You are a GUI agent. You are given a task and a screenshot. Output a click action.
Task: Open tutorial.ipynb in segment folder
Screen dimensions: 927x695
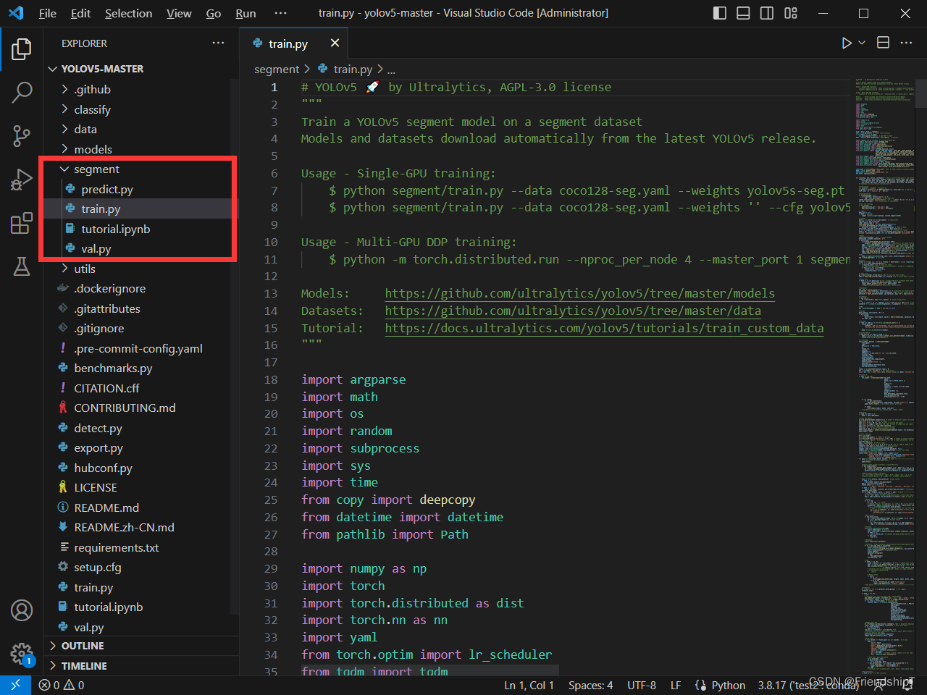click(140, 229)
